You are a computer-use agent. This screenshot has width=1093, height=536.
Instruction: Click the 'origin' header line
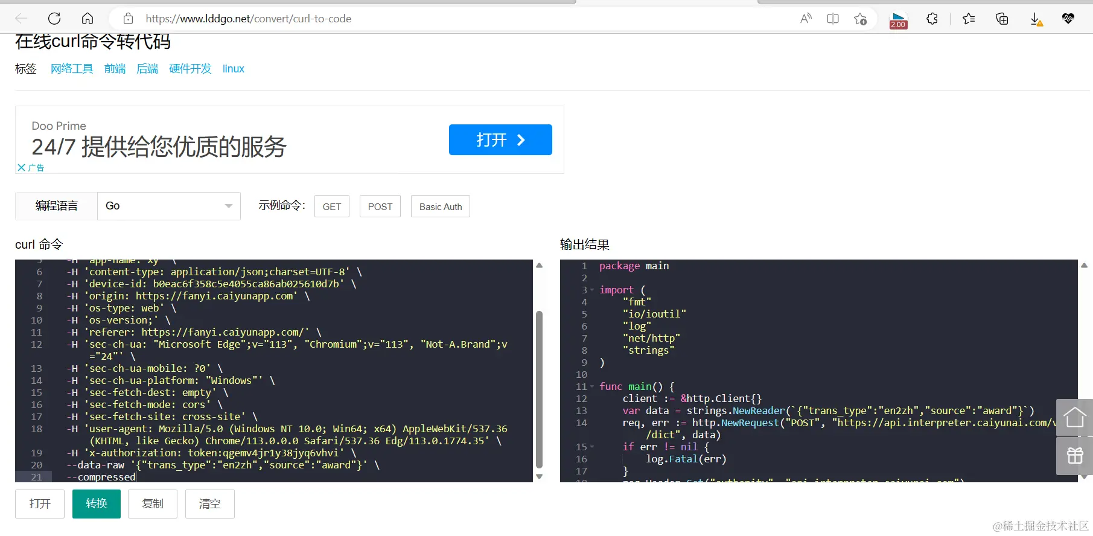coord(188,296)
